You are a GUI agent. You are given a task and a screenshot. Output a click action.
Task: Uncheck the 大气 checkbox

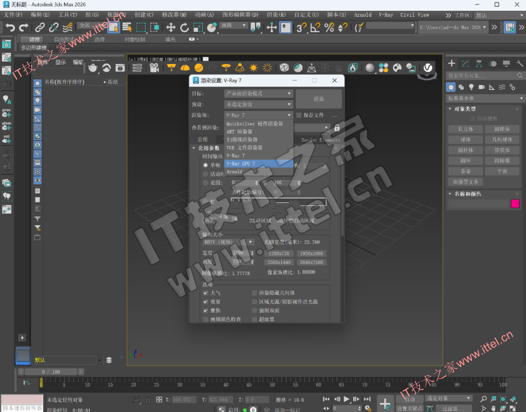point(206,293)
